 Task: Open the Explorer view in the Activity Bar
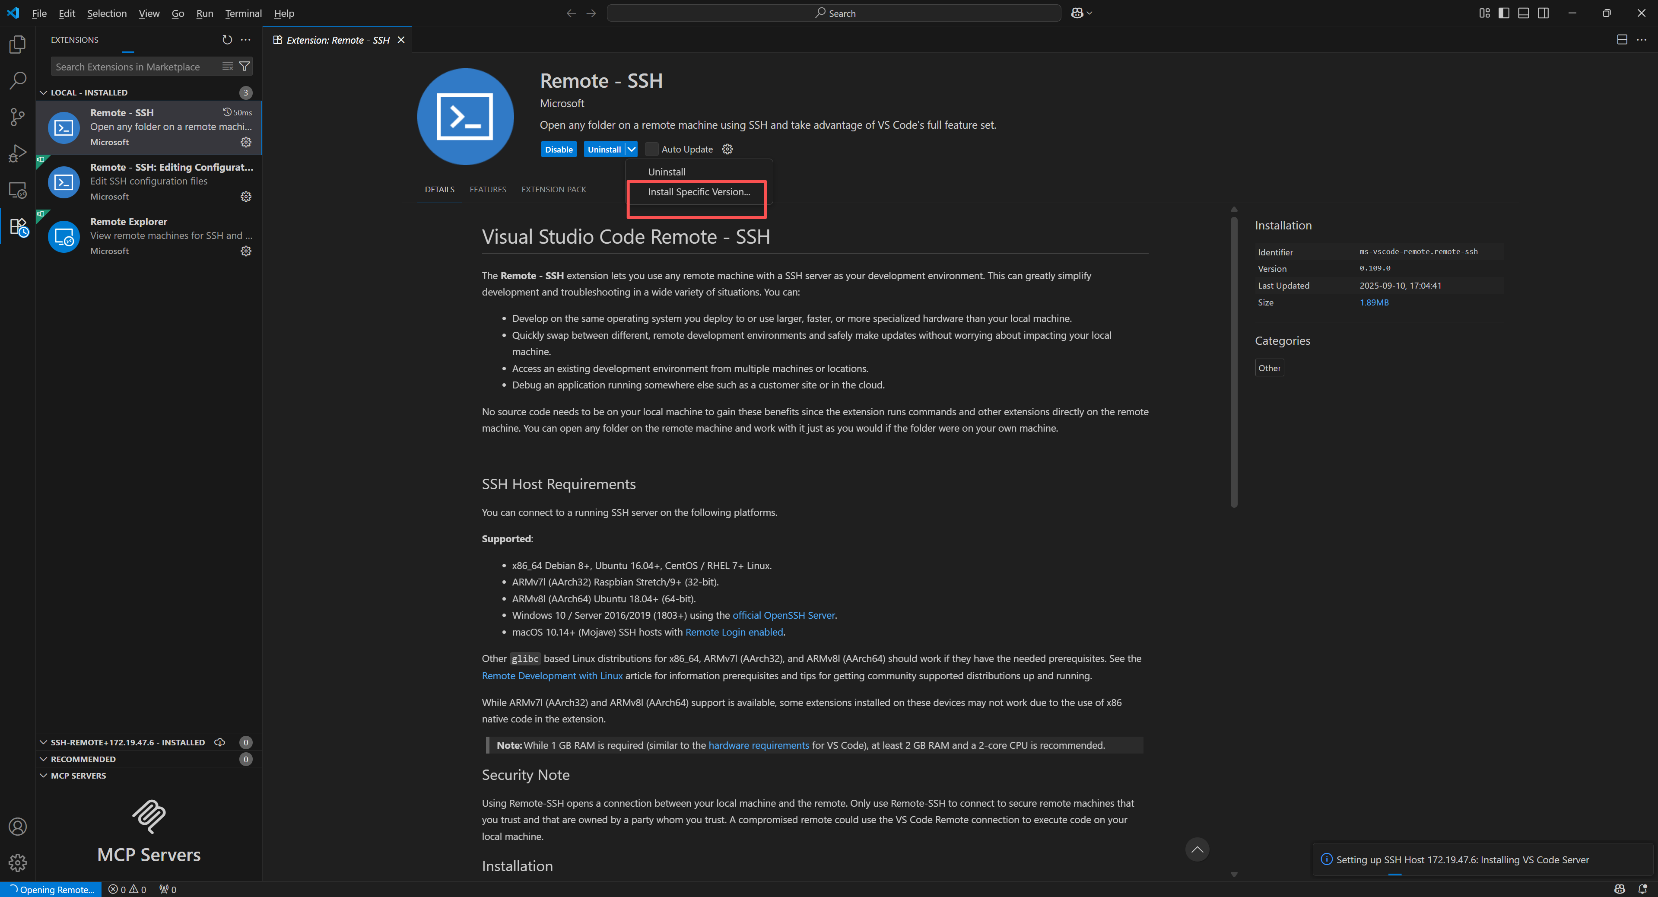point(17,44)
